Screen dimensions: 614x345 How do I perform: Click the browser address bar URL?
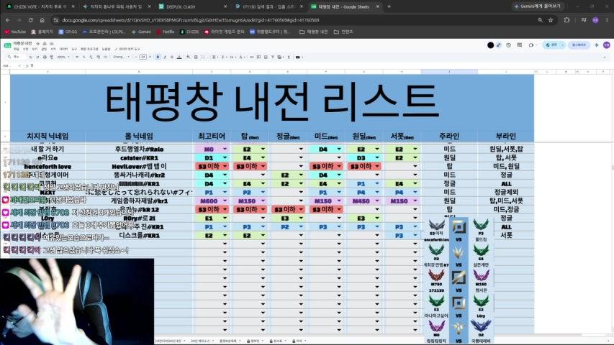(190, 20)
